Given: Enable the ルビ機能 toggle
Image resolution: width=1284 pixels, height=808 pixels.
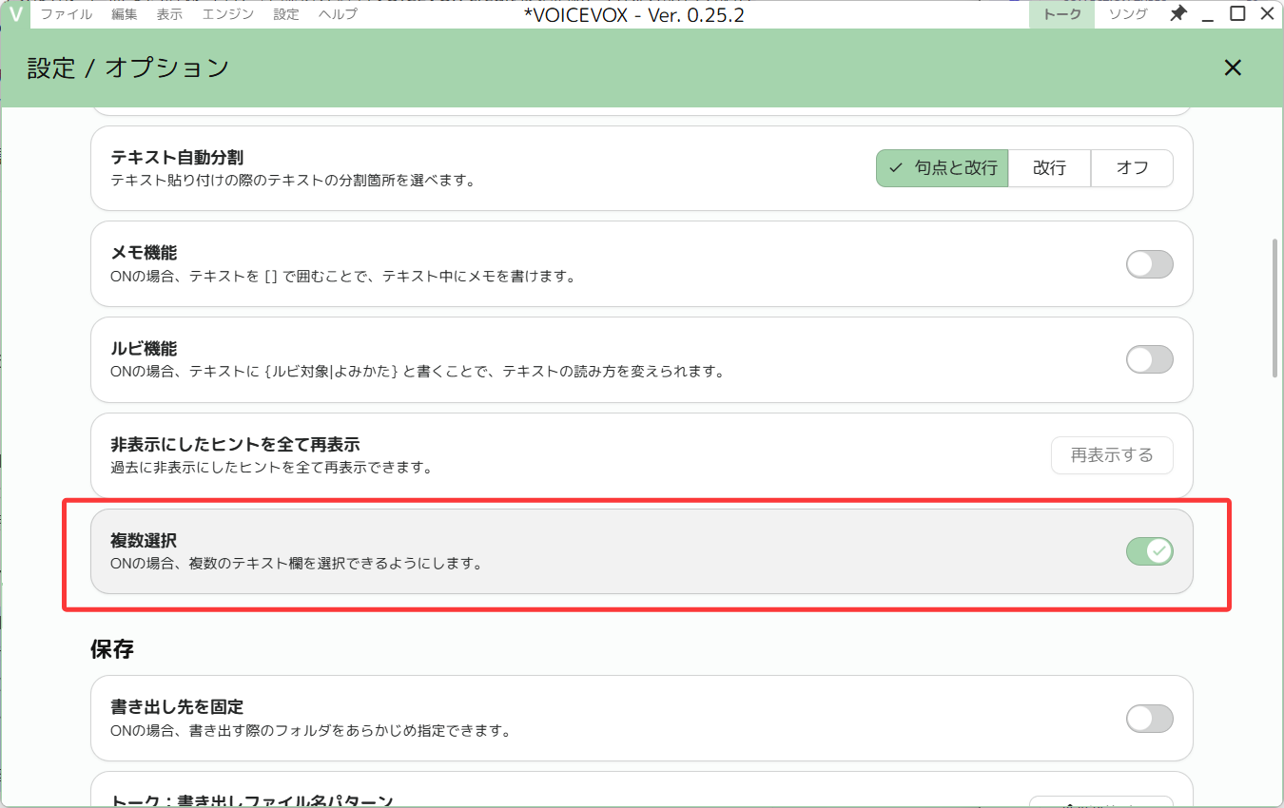Looking at the screenshot, I should pyautogui.click(x=1150, y=359).
